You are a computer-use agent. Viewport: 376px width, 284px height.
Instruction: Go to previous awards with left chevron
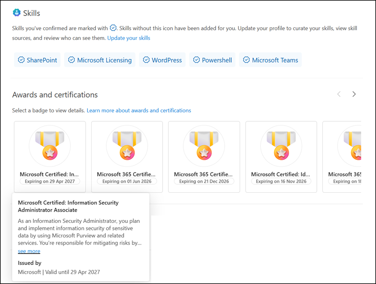pyautogui.click(x=339, y=94)
